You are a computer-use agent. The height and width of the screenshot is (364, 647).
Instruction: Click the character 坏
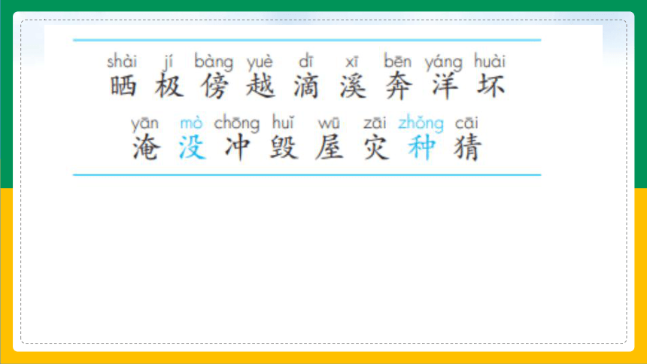[x=491, y=86]
